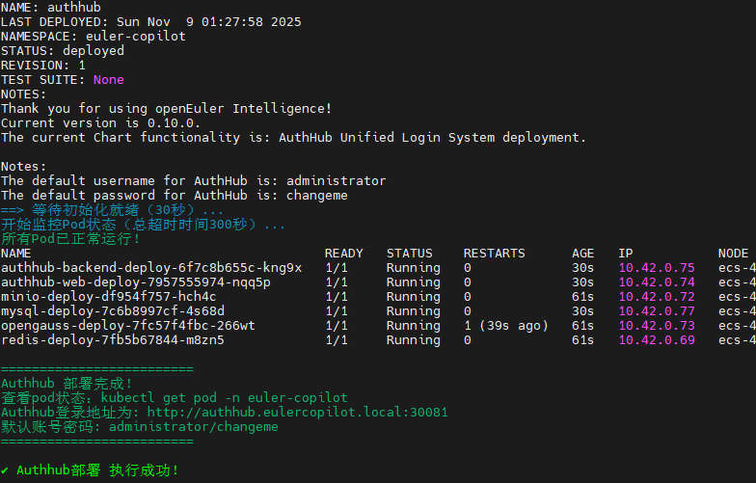
Task: Click the IP address 10.42.0.74
Action: 657,282
